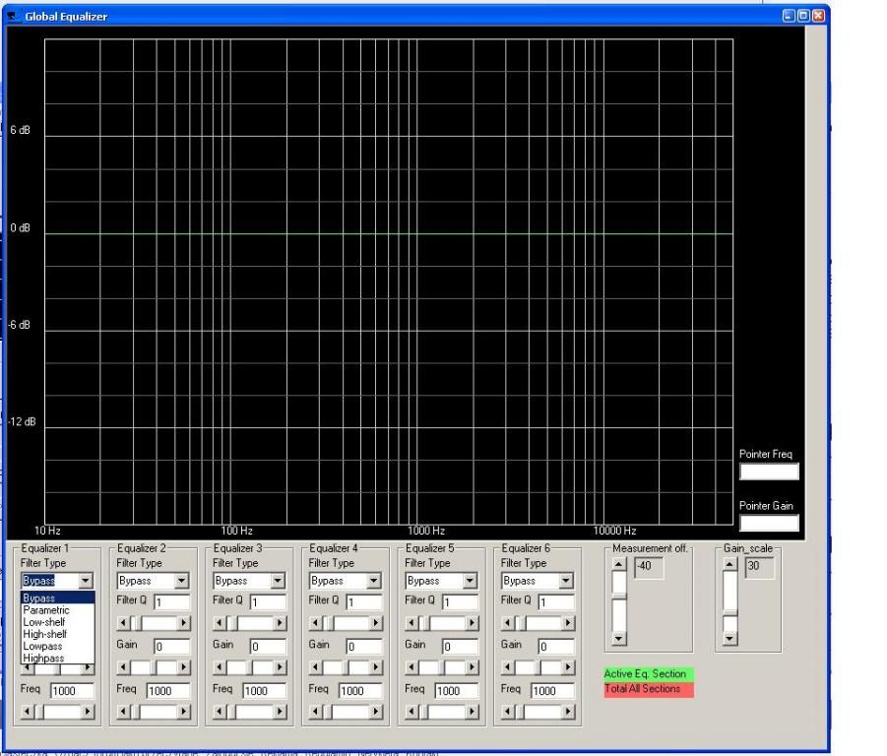Raise Equalizer 4 Freq using right arrow
The height and width of the screenshot is (756, 887).
(x=376, y=712)
